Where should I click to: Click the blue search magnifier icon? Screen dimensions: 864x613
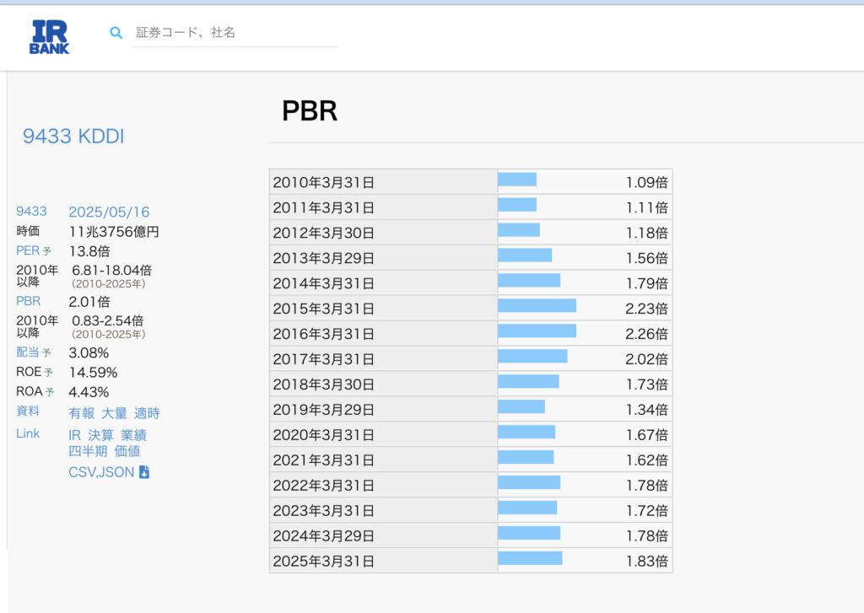[116, 33]
